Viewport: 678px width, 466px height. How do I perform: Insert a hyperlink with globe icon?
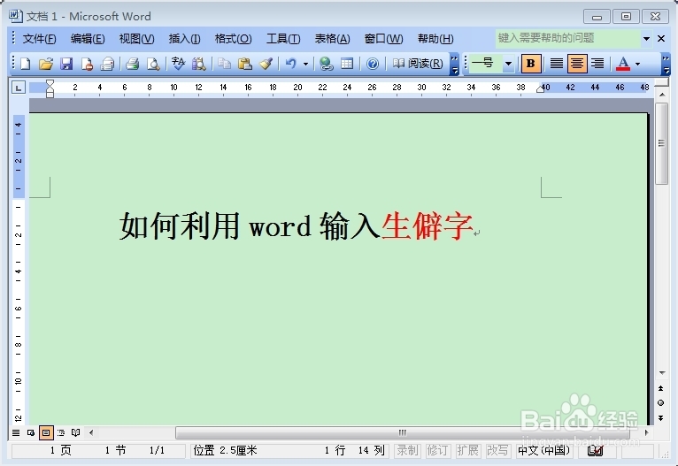coord(326,64)
